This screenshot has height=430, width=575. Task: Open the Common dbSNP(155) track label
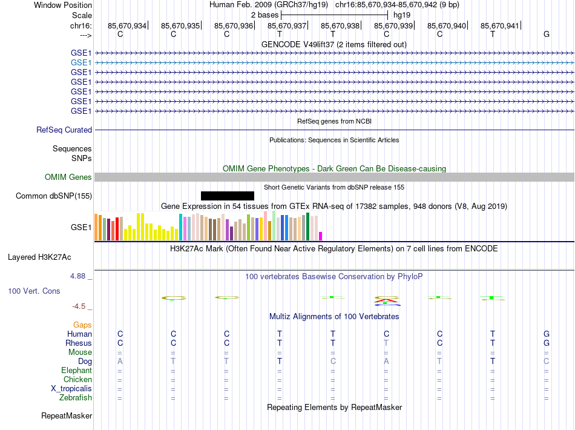tap(54, 196)
